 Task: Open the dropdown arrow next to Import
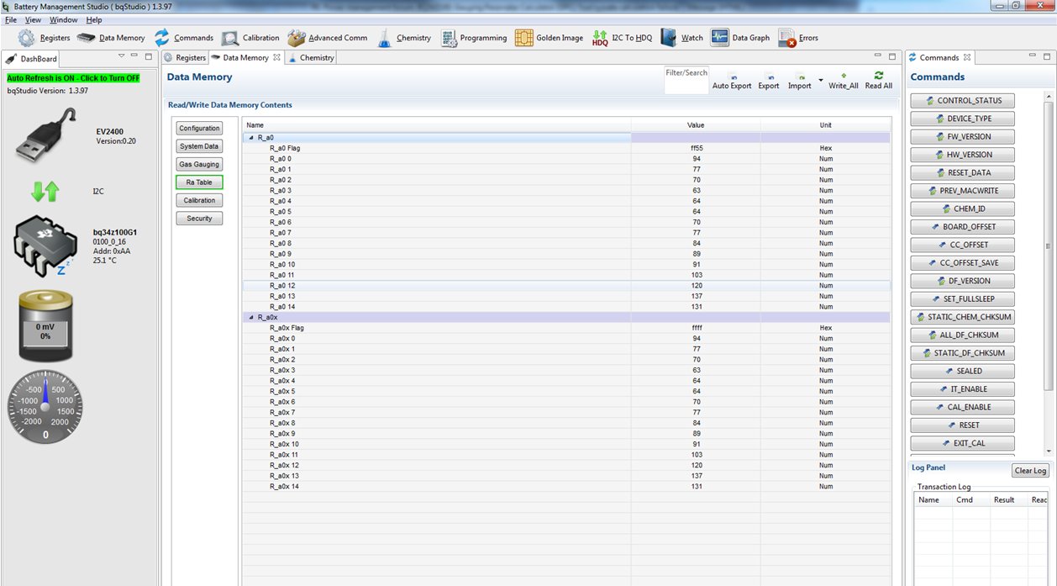pos(819,82)
